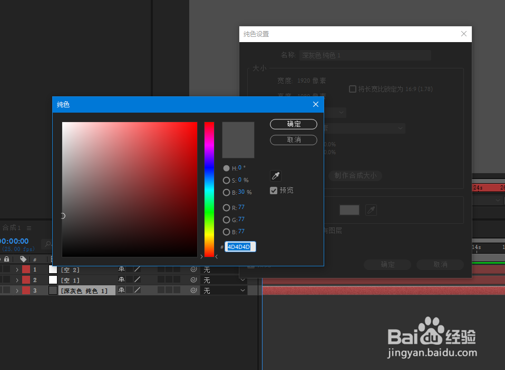Select the H hue radio button
Viewport: 505px width, 370px height.
(x=227, y=168)
